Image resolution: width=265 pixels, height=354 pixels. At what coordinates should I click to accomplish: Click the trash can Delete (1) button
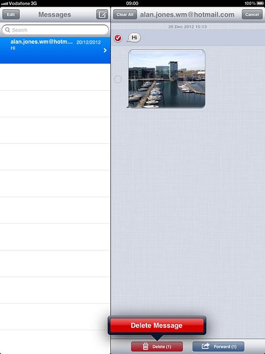click(x=157, y=346)
